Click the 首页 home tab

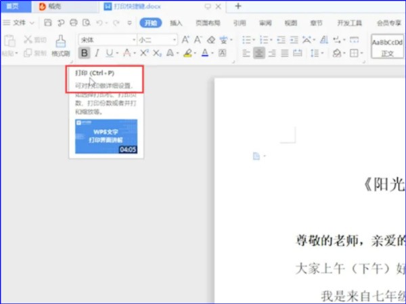click(14, 6)
